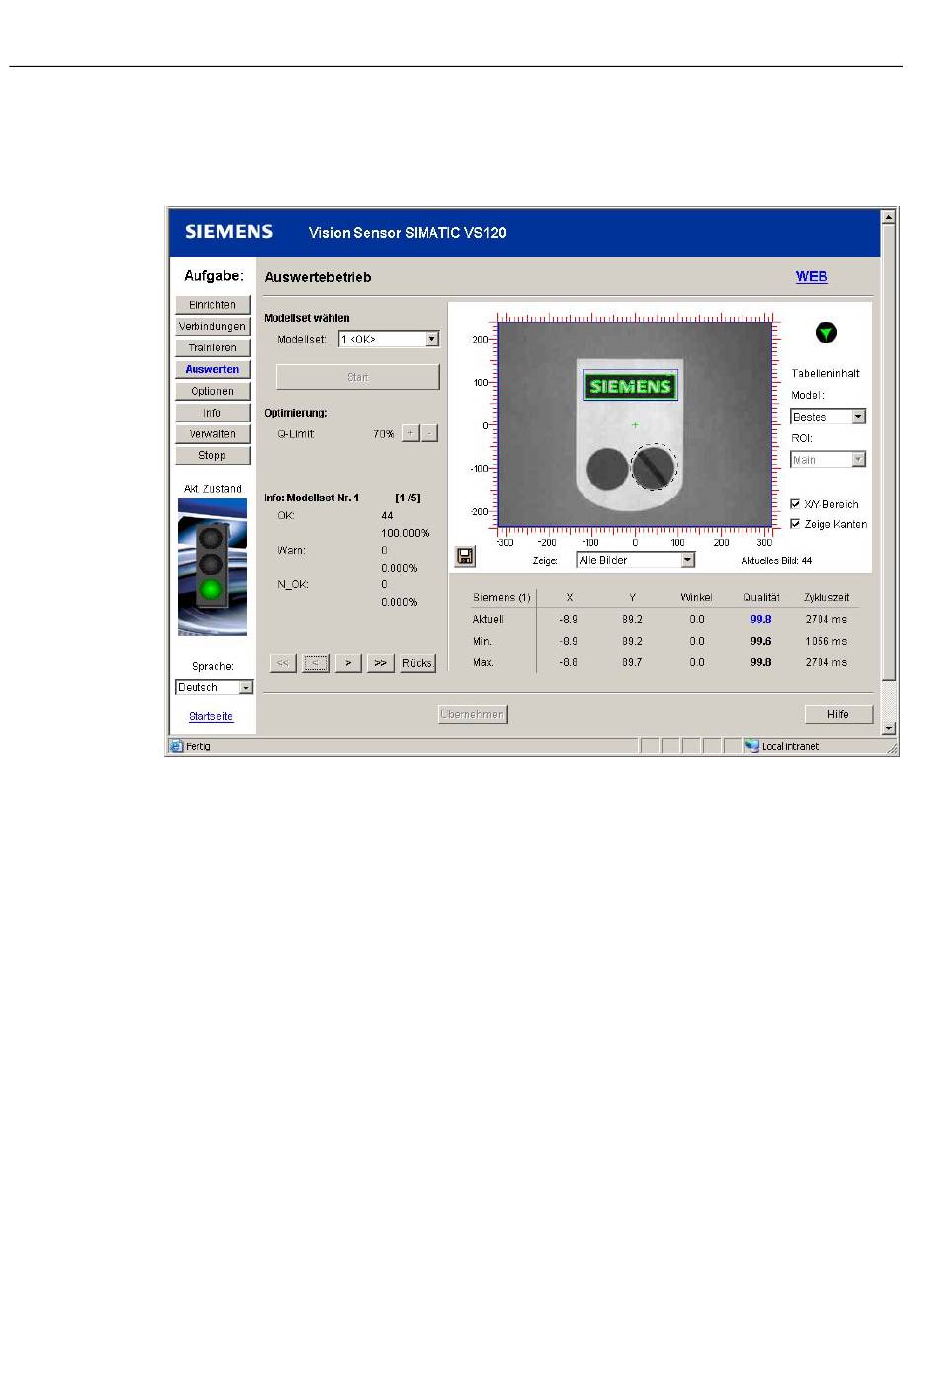Click the scrollbar down arrow
The width and height of the screenshot is (938, 1380).
[x=889, y=728]
